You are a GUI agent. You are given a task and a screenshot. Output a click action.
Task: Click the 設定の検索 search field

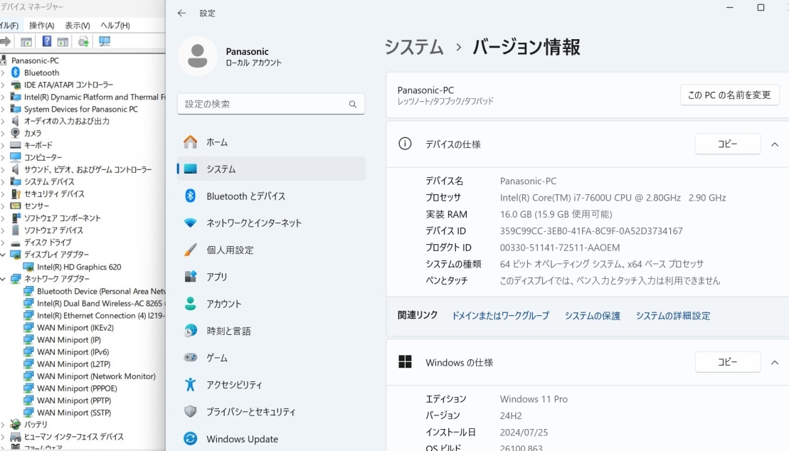270,103
